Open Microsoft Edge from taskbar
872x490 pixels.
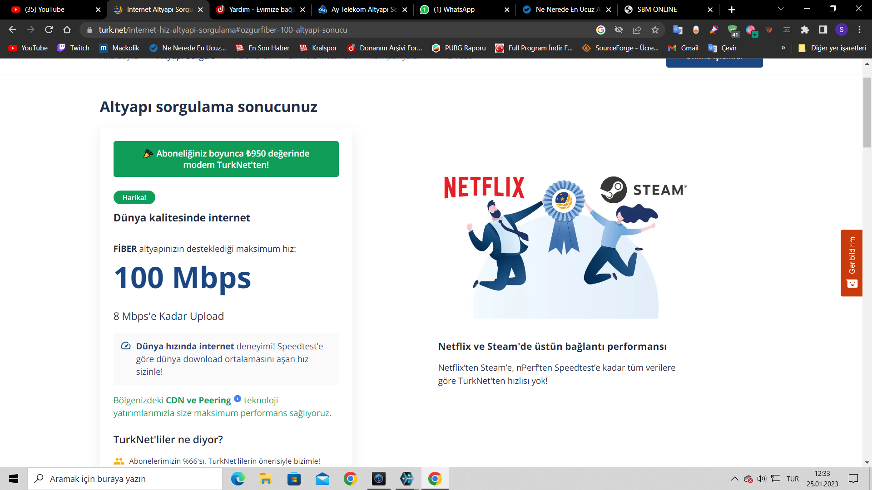click(x=238, y=479)
